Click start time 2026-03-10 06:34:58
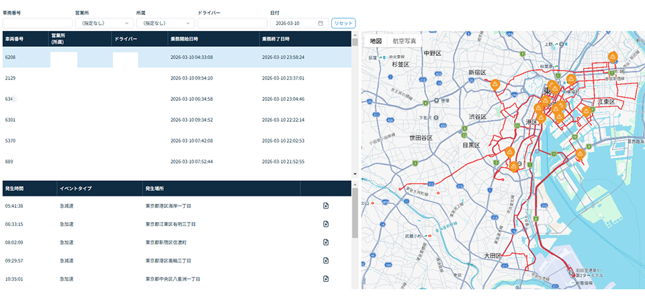The image size is (645, 296). click(x=191, y=99)
